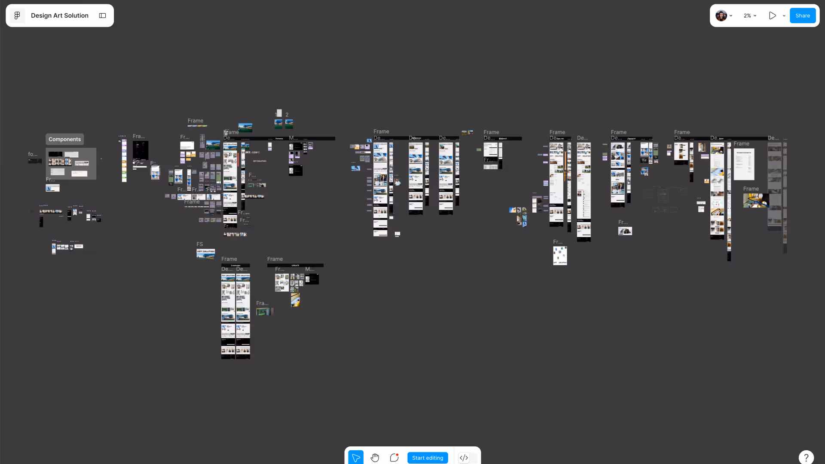Image resolution: width=825 pixels, height=464 pixels.
Task: Open the Figma main menu logo
Action: coord(17,15)
